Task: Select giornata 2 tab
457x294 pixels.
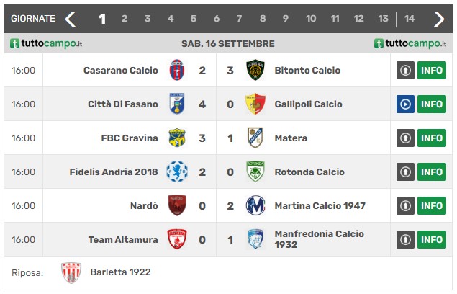Action: click(x=125, y=19)
